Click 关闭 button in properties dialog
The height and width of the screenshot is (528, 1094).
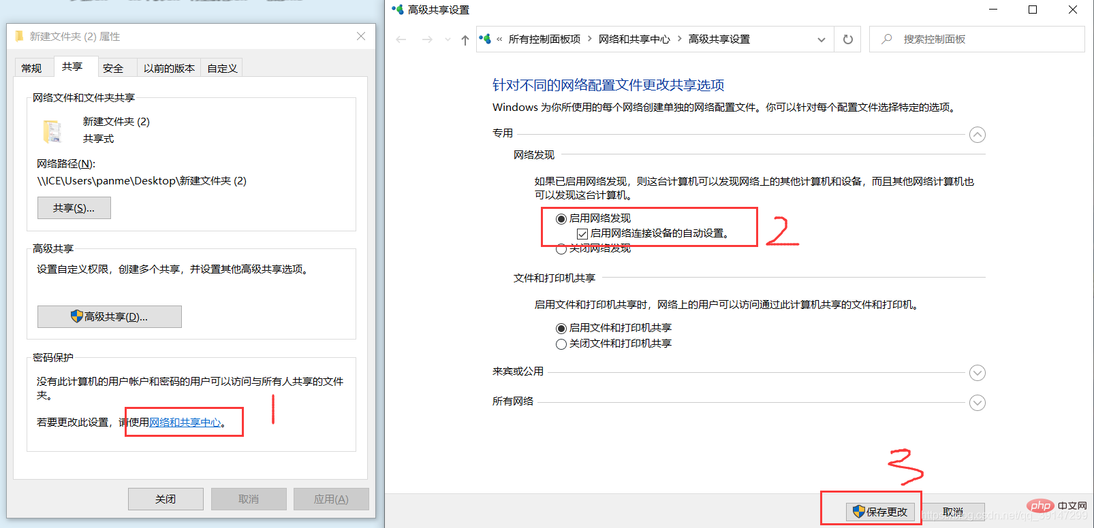(166, 499)
